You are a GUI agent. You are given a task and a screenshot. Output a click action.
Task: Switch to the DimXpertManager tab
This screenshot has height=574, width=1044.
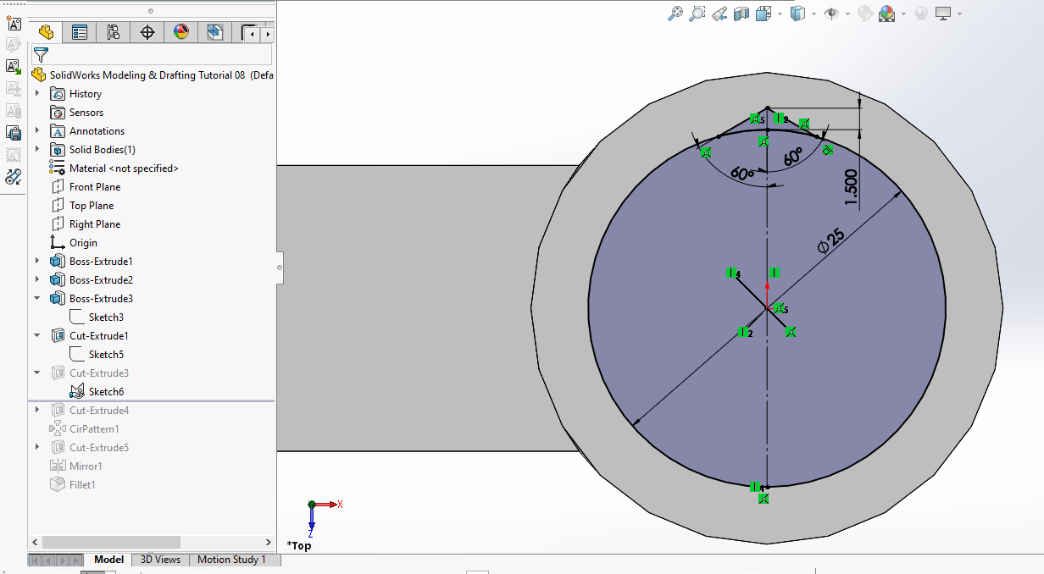tap(147, 33)
